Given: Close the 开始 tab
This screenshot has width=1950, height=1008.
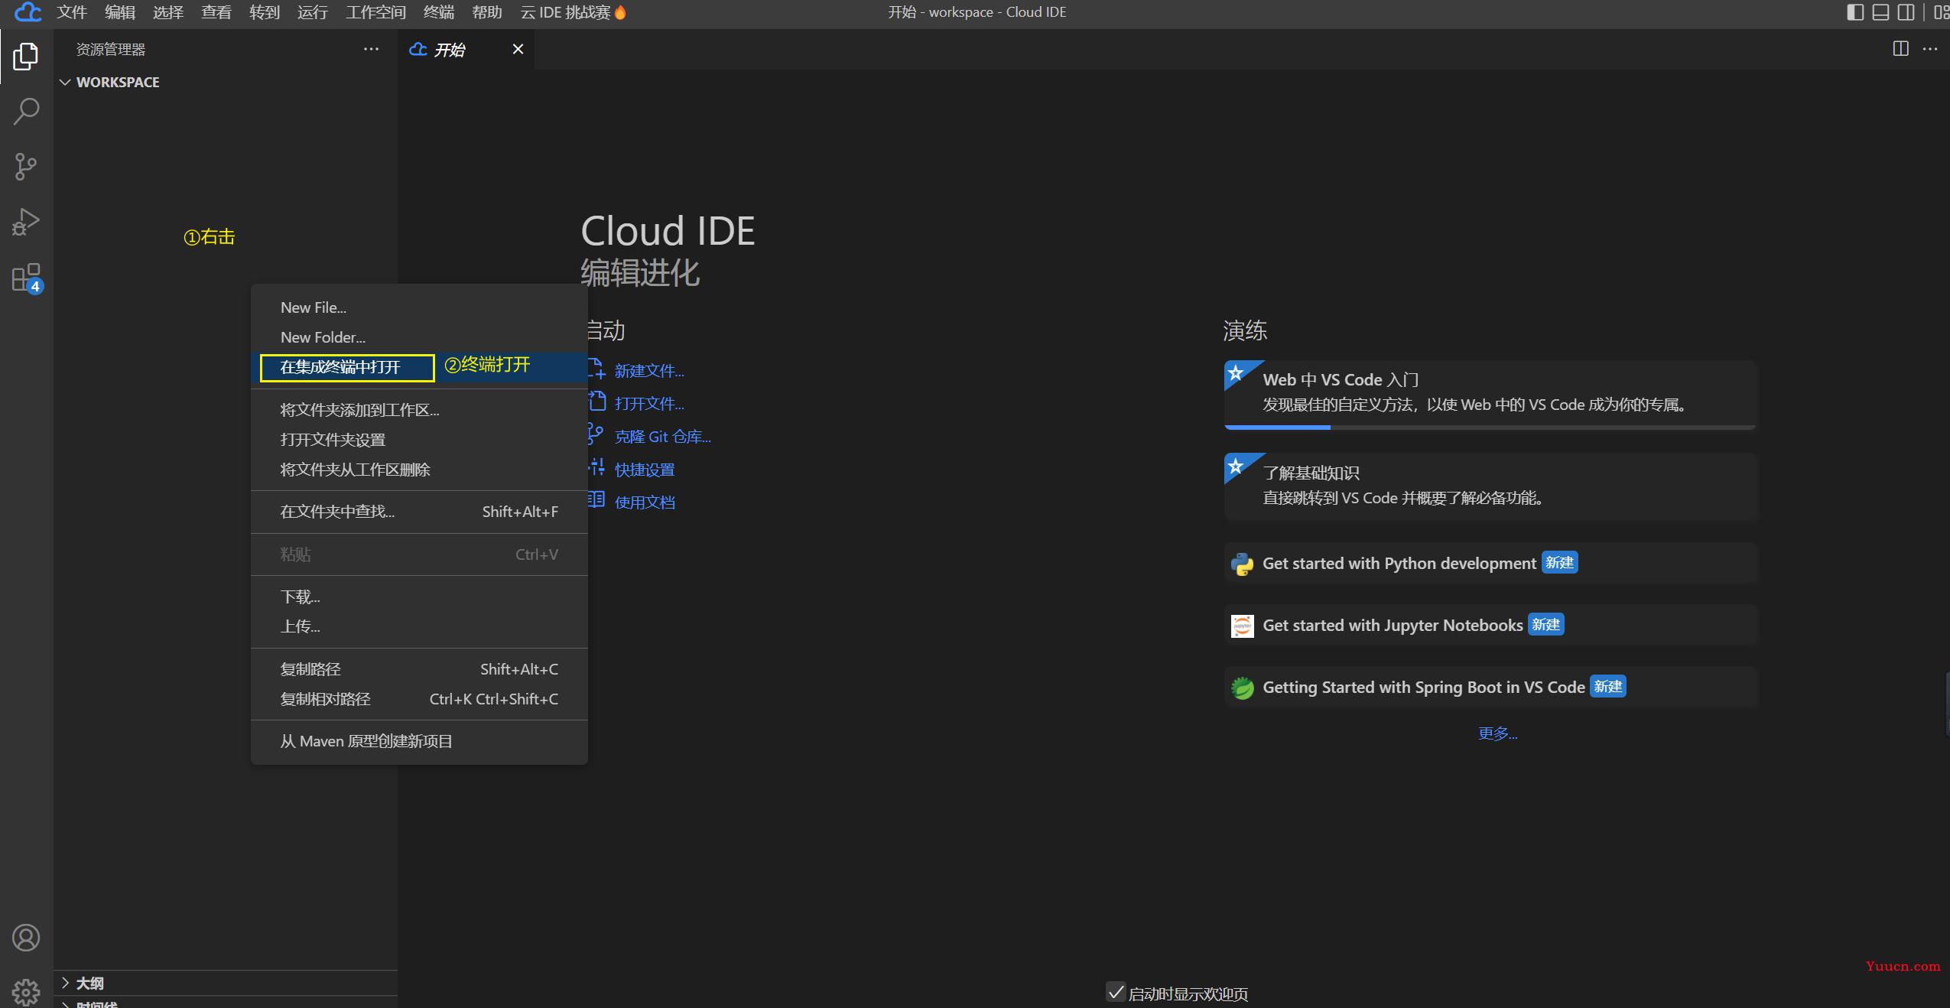Looking at the screenshot, I should tap(518, 49).
